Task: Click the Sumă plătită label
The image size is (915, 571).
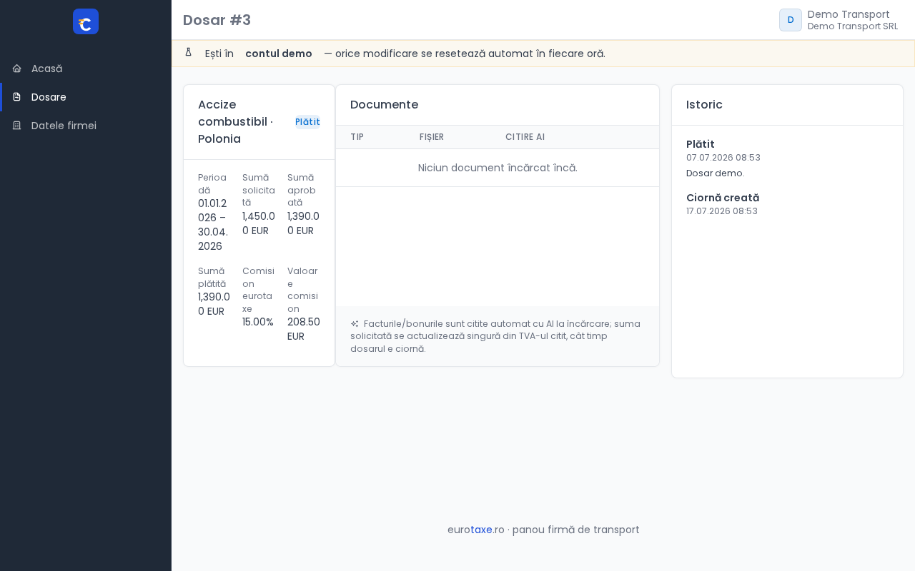Action: pyautogui.click(x=212, y=278)
